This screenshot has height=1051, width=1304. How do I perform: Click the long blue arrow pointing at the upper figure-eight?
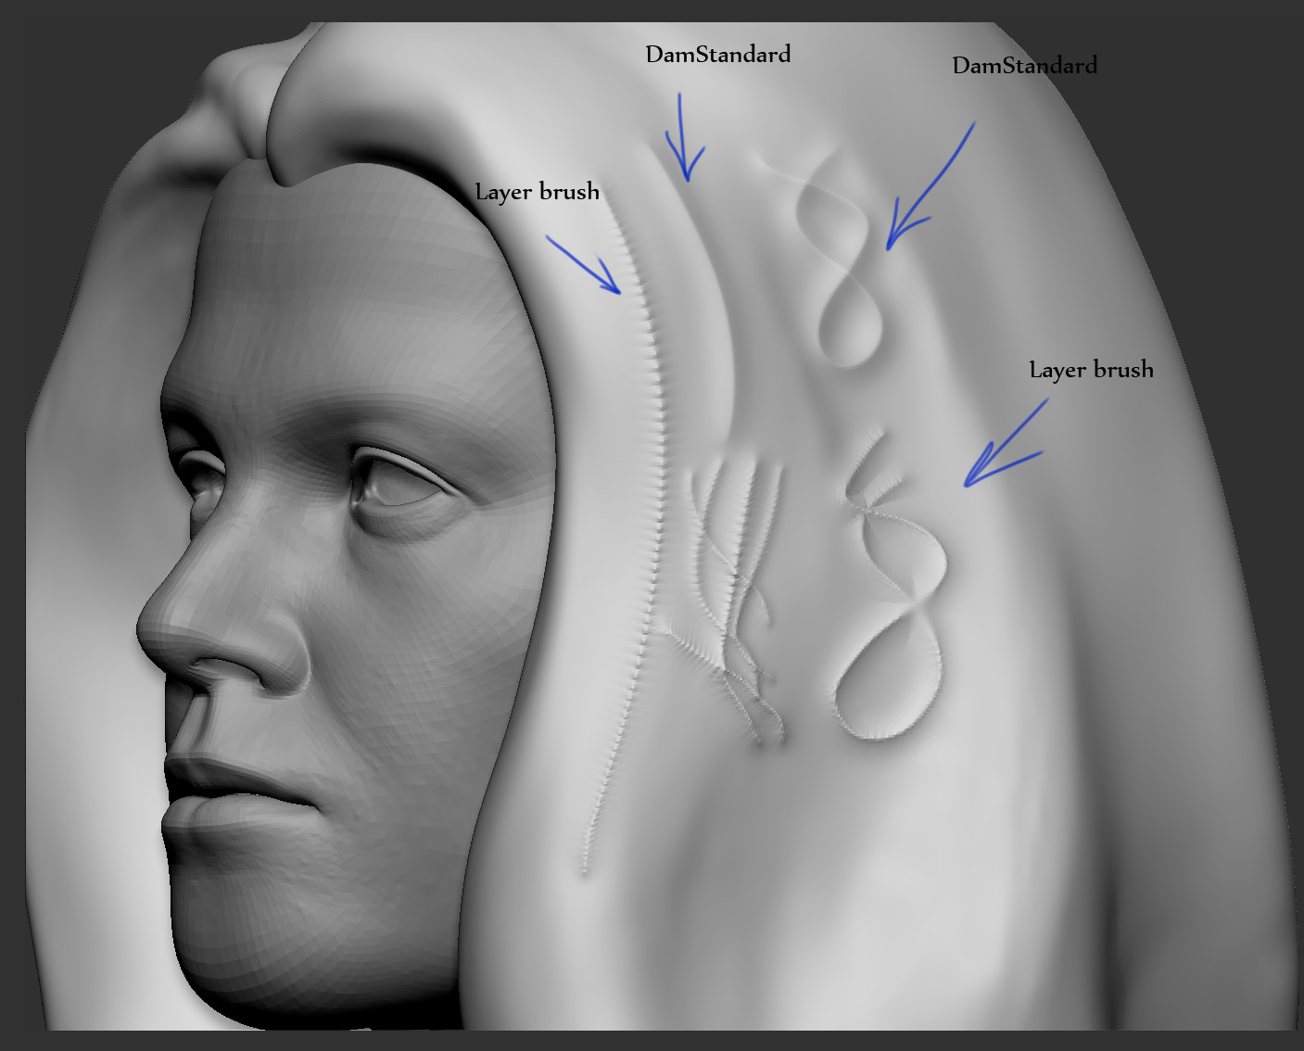[930, 185]
